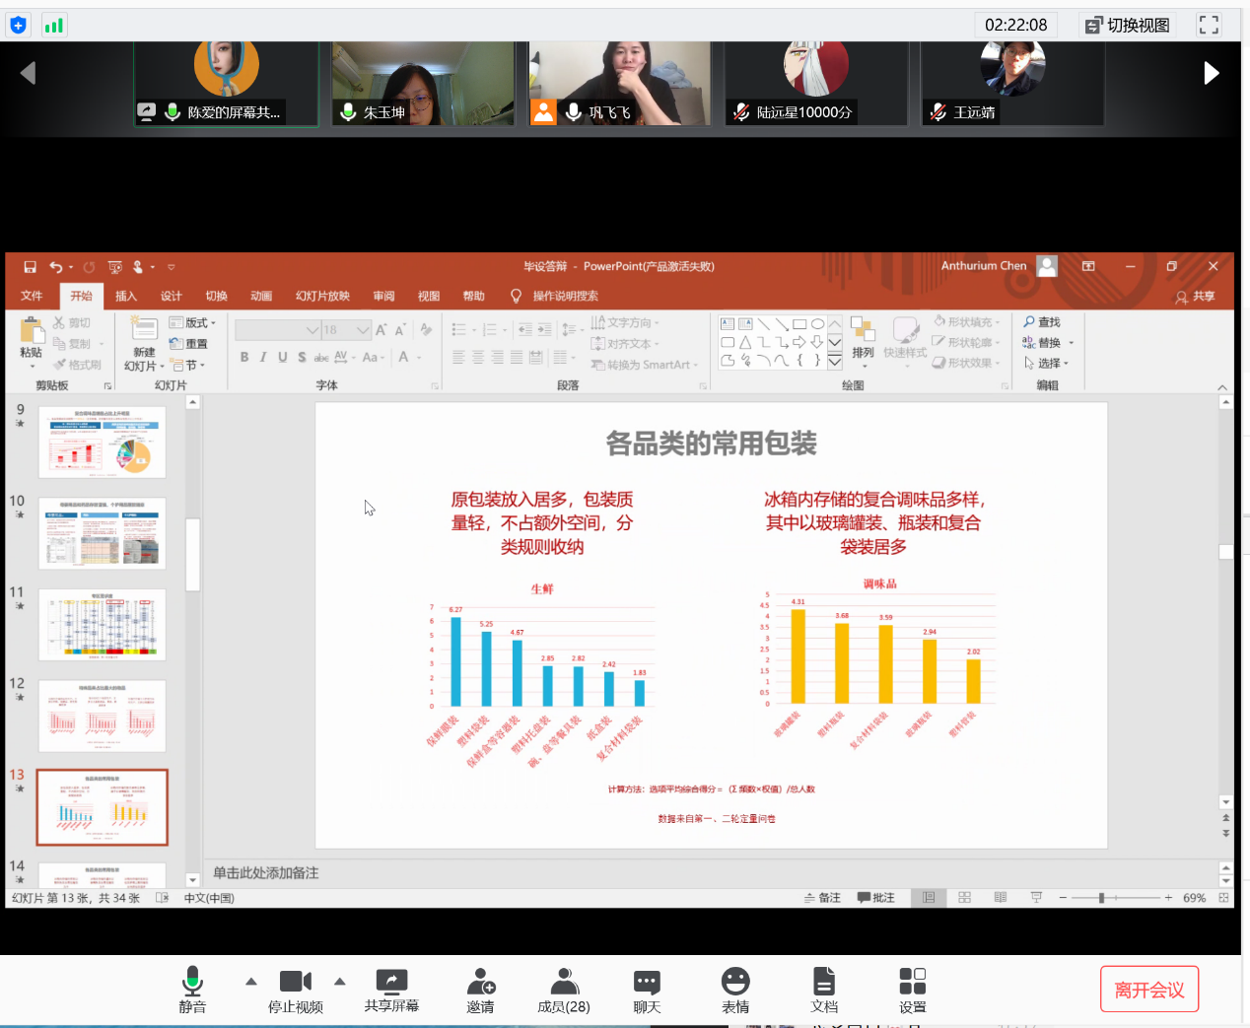Open meeting settings (设置)
This screenshot has height=1028, width=1250.
pos(912,982)
